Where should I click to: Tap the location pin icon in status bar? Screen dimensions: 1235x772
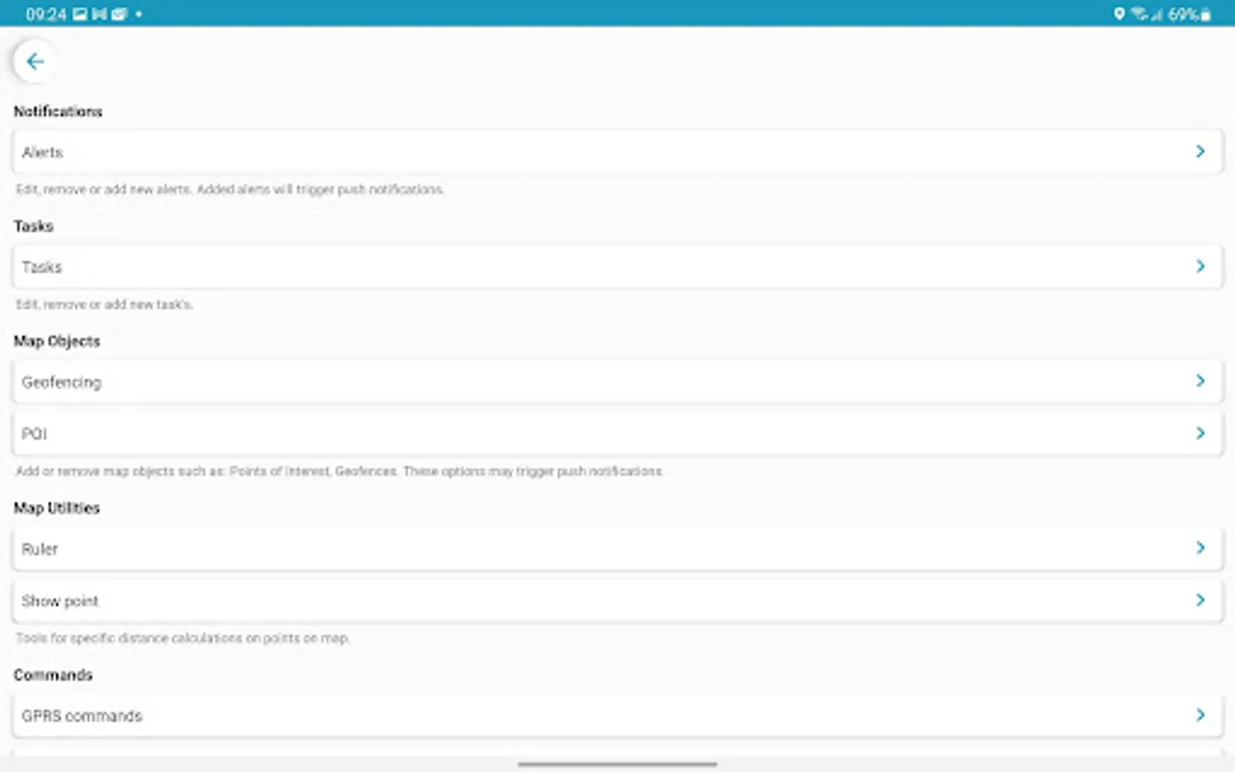coord(1119,13)
